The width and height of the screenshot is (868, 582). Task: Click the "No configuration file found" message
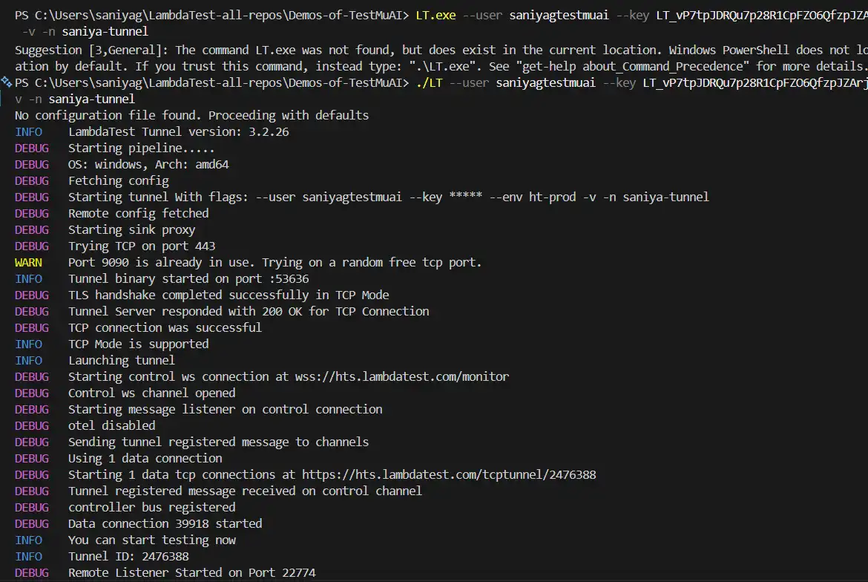coord(191,115)
